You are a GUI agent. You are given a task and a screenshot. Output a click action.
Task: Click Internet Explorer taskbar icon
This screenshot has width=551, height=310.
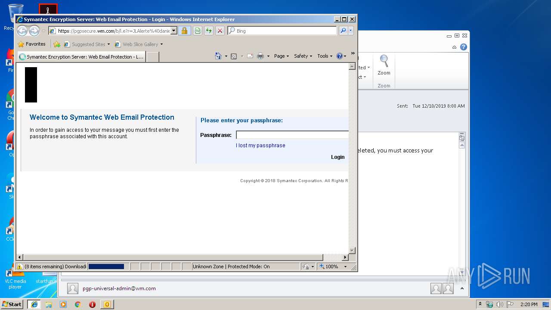point(34,304)
